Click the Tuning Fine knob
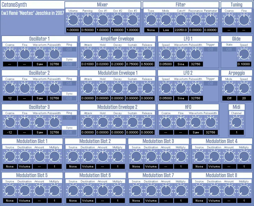Image resolution: width=254 pixels, height=206 pixels. pyautogui.click(x=244, y=20)
